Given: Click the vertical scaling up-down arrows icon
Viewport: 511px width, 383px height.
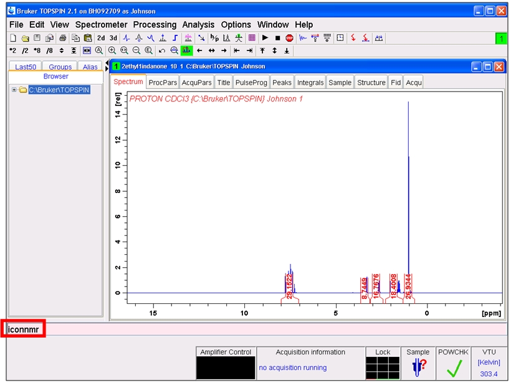Looking at the screenshot, I should click(62, 50).
